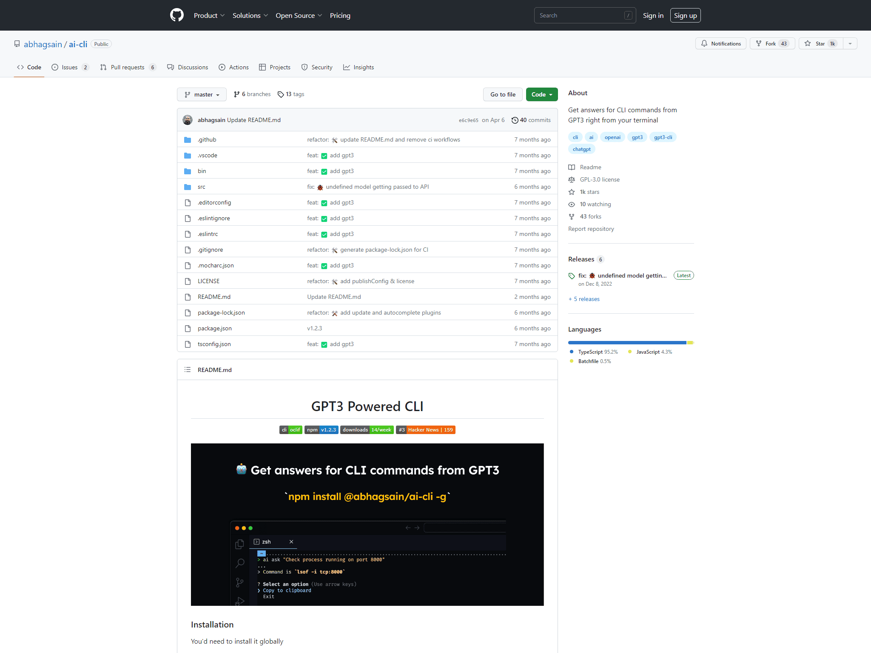The height and width of the screenshot is (653, 871).
Task: Open the master branch selector
Action: coord(202,94)
